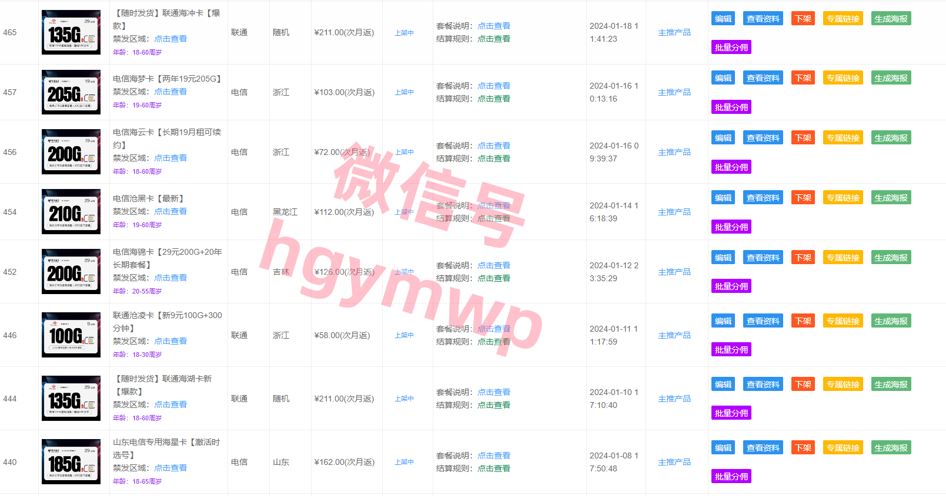
Task: Click 专属链接 button for row 454
Action: point(843,198)
